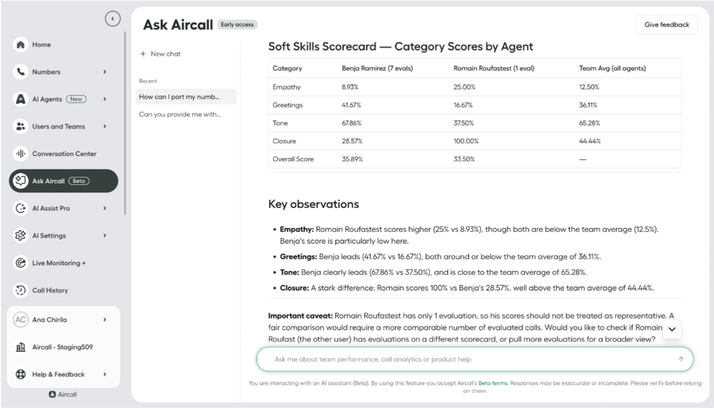Click the scroll-down chevron button in chat
Screen dimensions: 714x408
(672, 329)
